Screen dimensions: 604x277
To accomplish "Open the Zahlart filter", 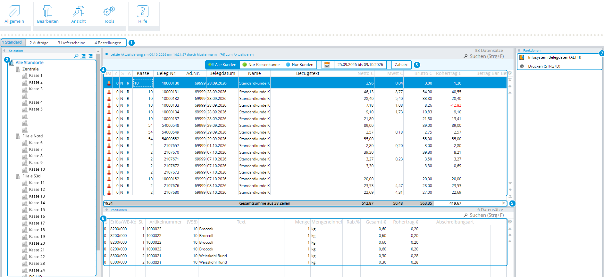I will [x=401, y=65].
